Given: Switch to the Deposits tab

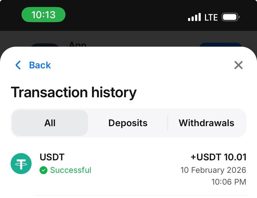Looking at the screenshot, I should click(128, 123).
